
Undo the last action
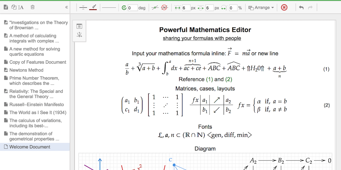point(301,8)
